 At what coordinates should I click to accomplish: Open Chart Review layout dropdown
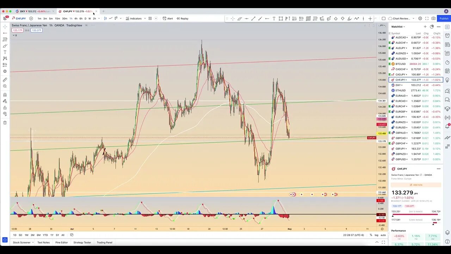point(401,18)
